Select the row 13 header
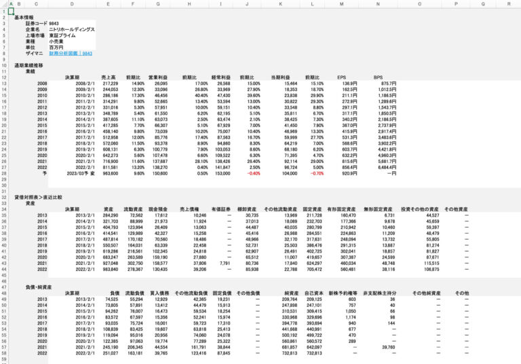Screen dimensions: 521x364 click(x=3, y=84)
